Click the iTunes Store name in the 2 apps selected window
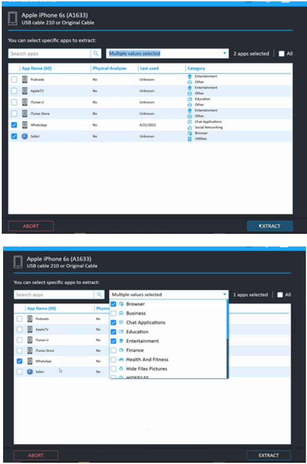307x464 pixels. pos(40,114)
